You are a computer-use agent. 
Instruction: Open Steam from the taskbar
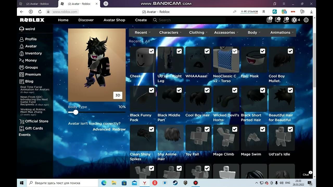pyautogui.click(x=175, y=183)
